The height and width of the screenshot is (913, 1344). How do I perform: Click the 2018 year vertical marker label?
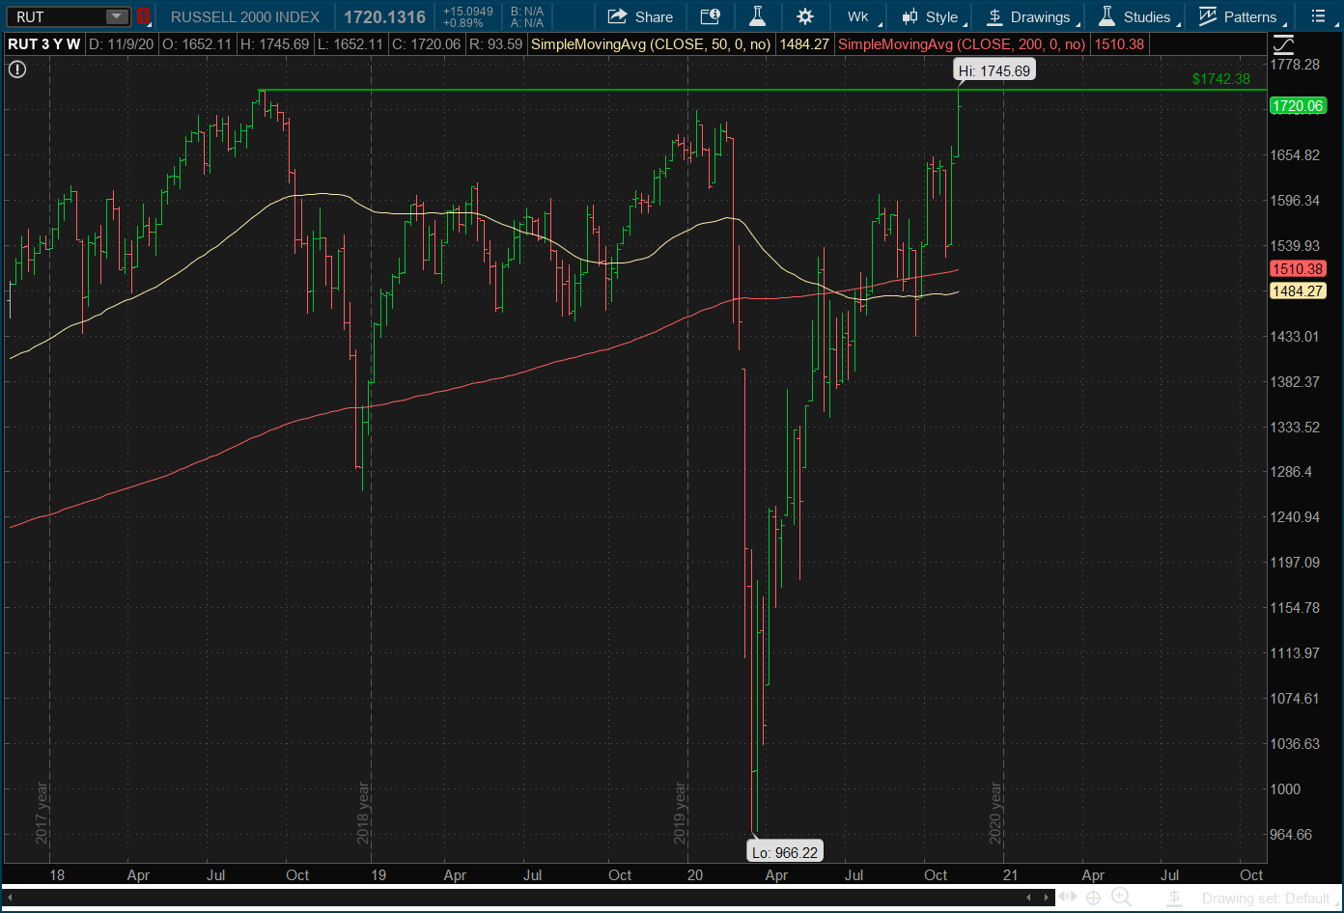coord(364,814)
